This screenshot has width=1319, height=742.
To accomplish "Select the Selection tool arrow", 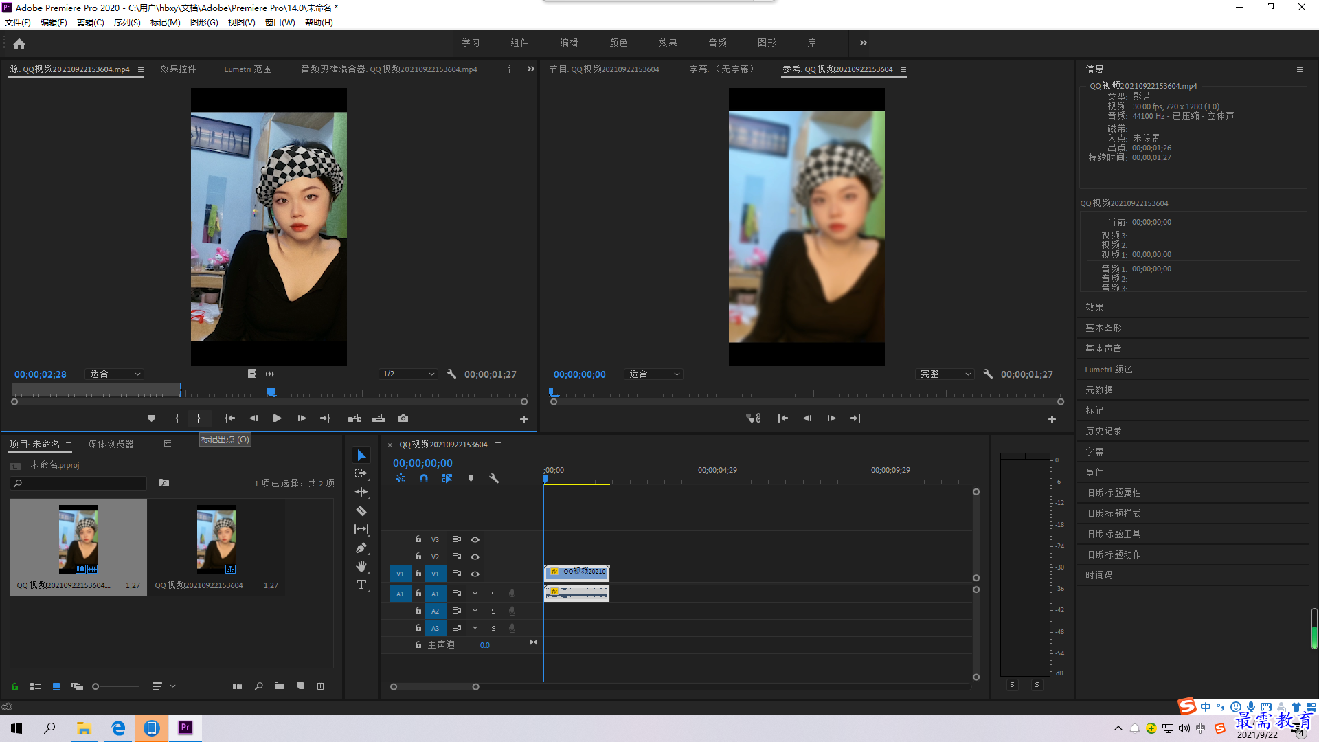I will click(361, 456).
